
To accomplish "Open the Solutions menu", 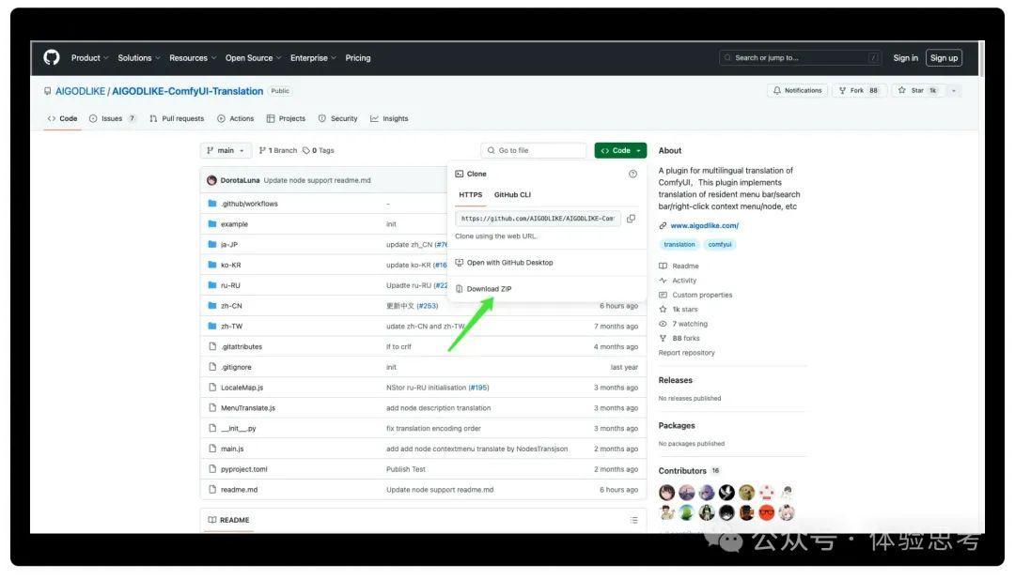I will (138, 58).
